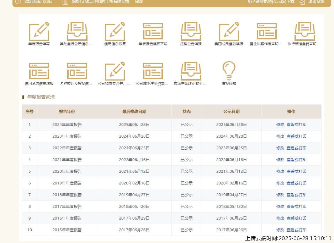Open 集团成员信息填报 icon
The image size is (334, 243).
[x=229, y=32]
